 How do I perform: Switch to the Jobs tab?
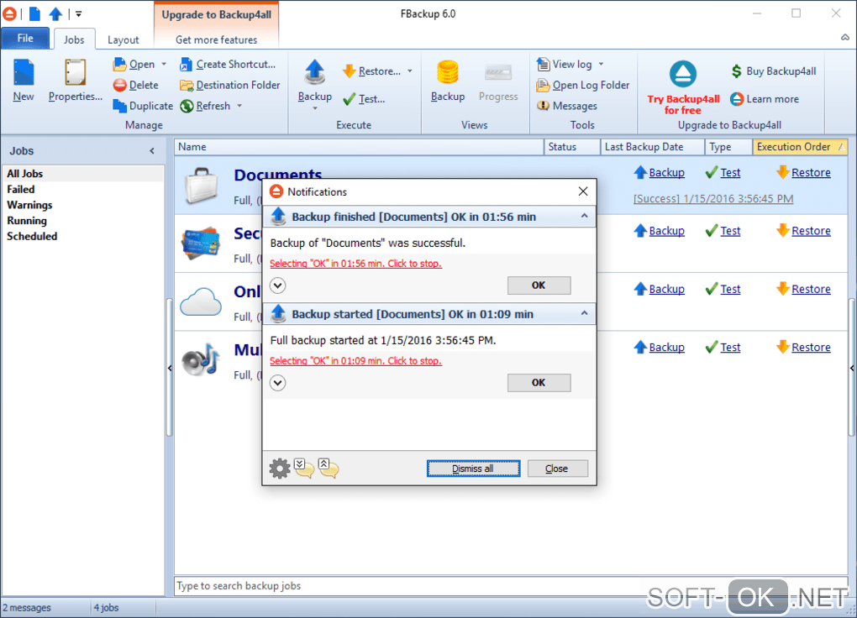74,39
